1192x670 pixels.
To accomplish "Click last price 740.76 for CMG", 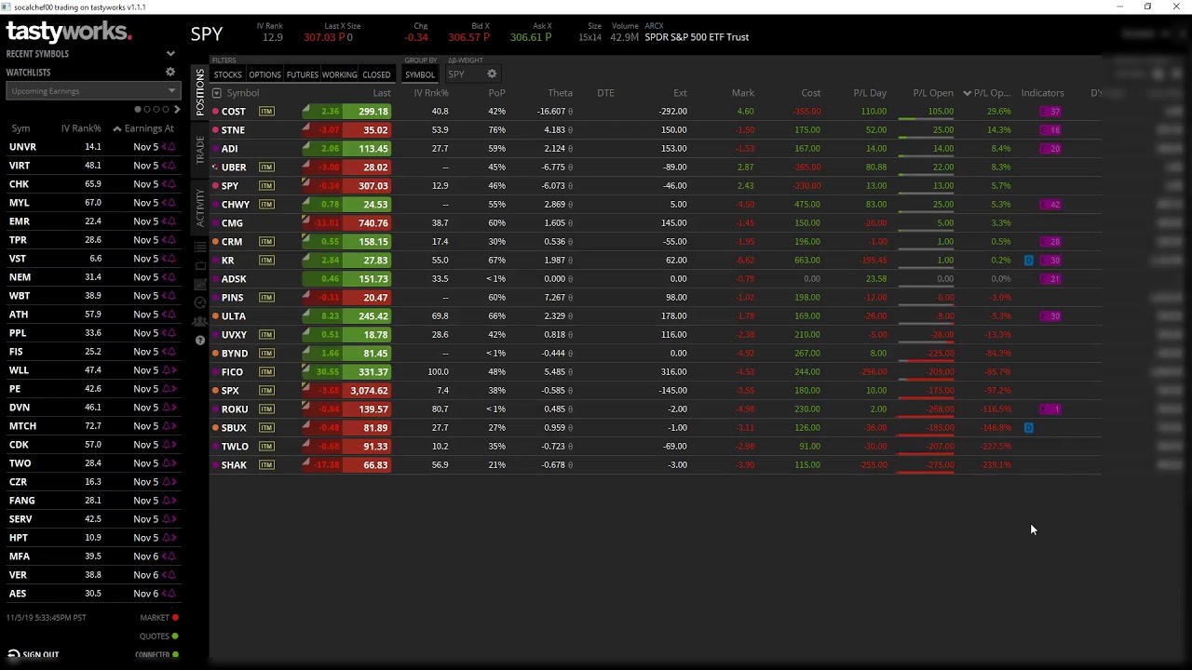I will point(367,223).
